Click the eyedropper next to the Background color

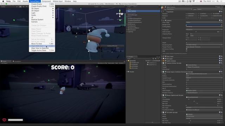[221, 24]
